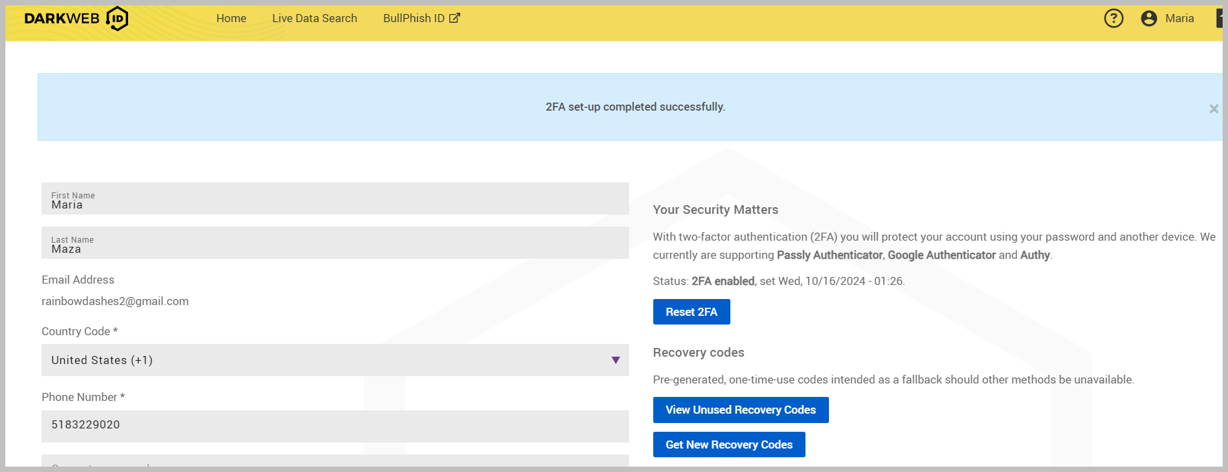Expand the purple Country Code dropdown arrow
The image size is (1228, 472).
pyautogui.click(x=615, y=360)
